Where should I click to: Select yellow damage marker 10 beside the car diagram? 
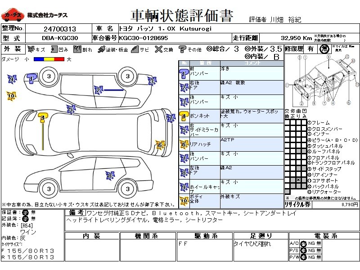pos(11,95)
